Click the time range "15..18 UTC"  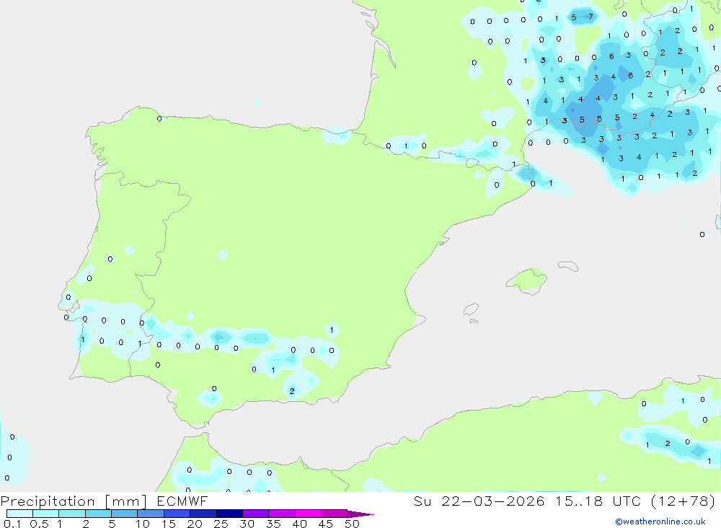click(x=598, y=501)
